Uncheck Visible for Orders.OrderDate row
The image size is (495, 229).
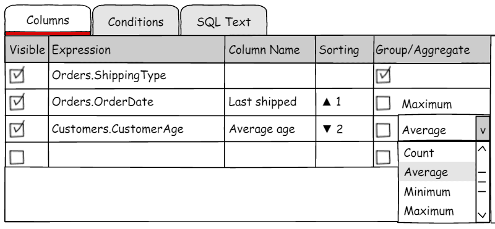pos(17,102)
